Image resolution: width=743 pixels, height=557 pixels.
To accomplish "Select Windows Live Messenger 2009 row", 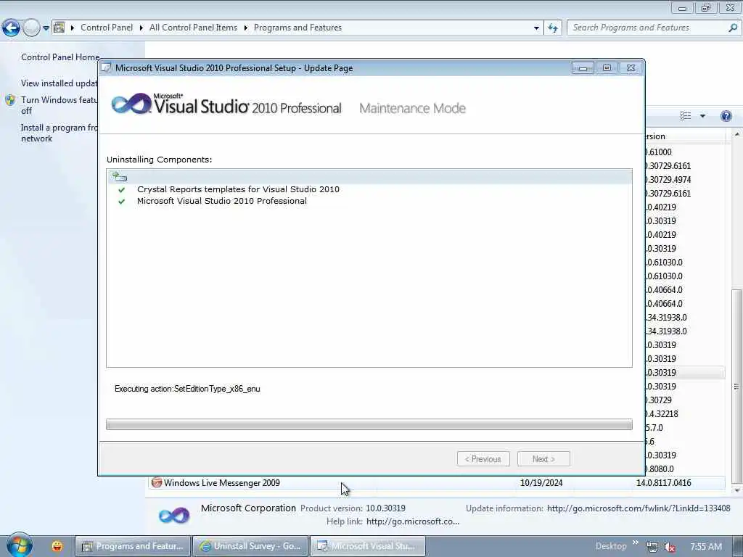I will coord(437,482).
